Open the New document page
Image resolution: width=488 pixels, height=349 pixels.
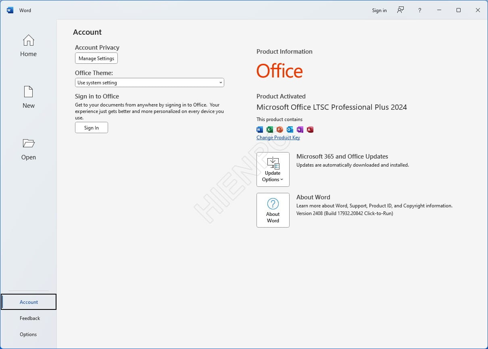[29, 97]
